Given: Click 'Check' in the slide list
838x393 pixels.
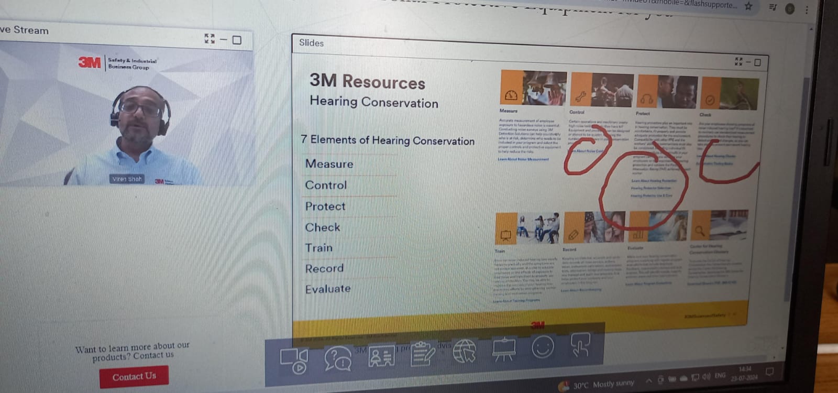Looking at the screenshot, I should pyautogui.click(x=323, y=227).
